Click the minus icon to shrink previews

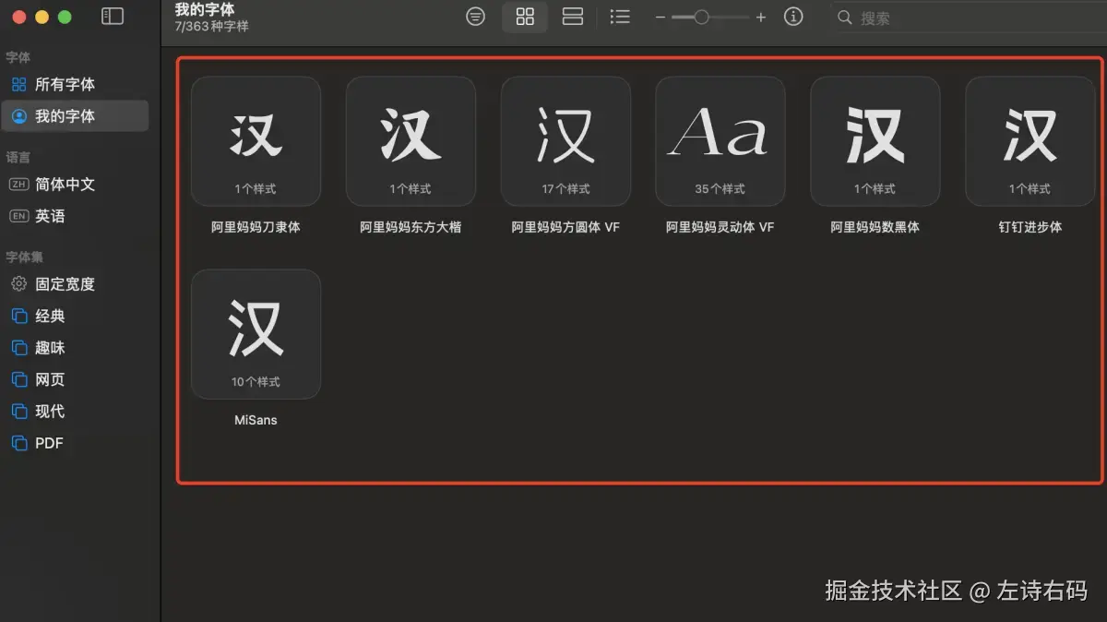660,18
